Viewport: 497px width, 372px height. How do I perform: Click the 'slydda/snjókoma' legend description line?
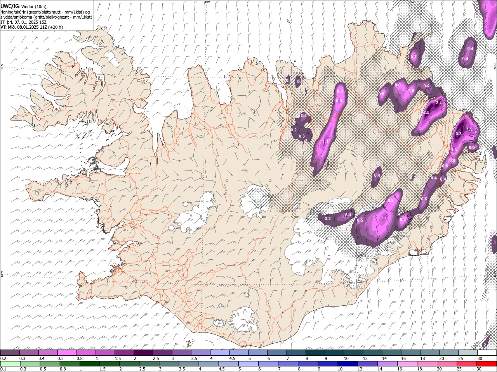(46, 17)
